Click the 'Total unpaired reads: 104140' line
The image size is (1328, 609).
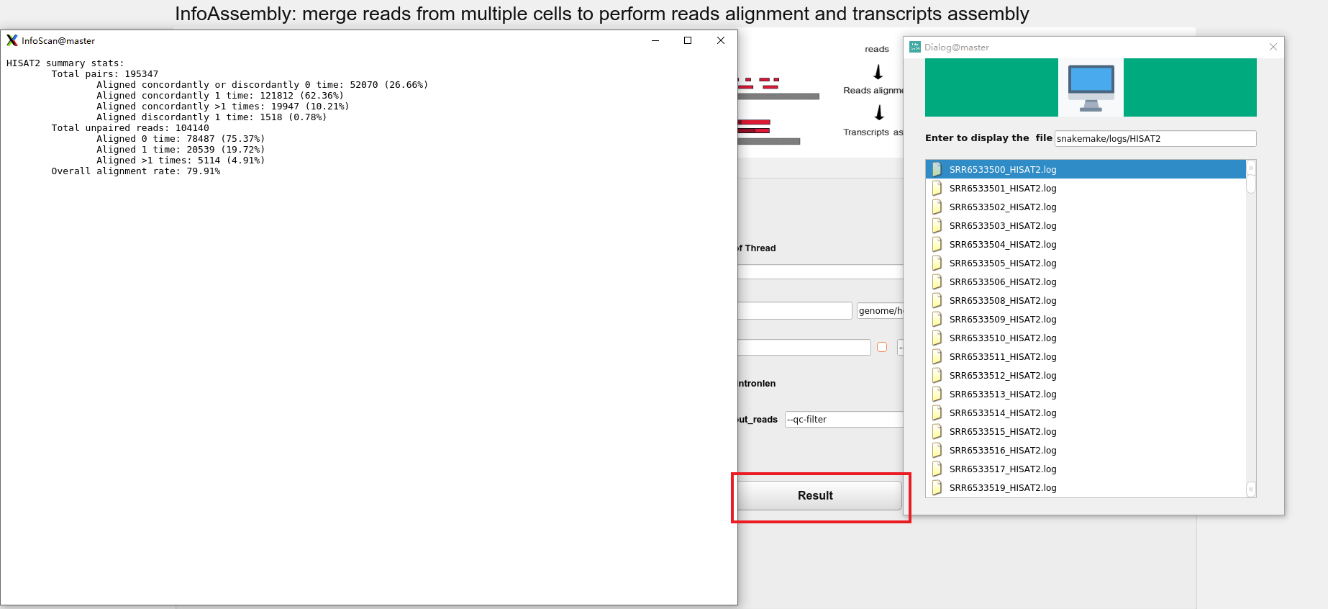tap(130, 128)
